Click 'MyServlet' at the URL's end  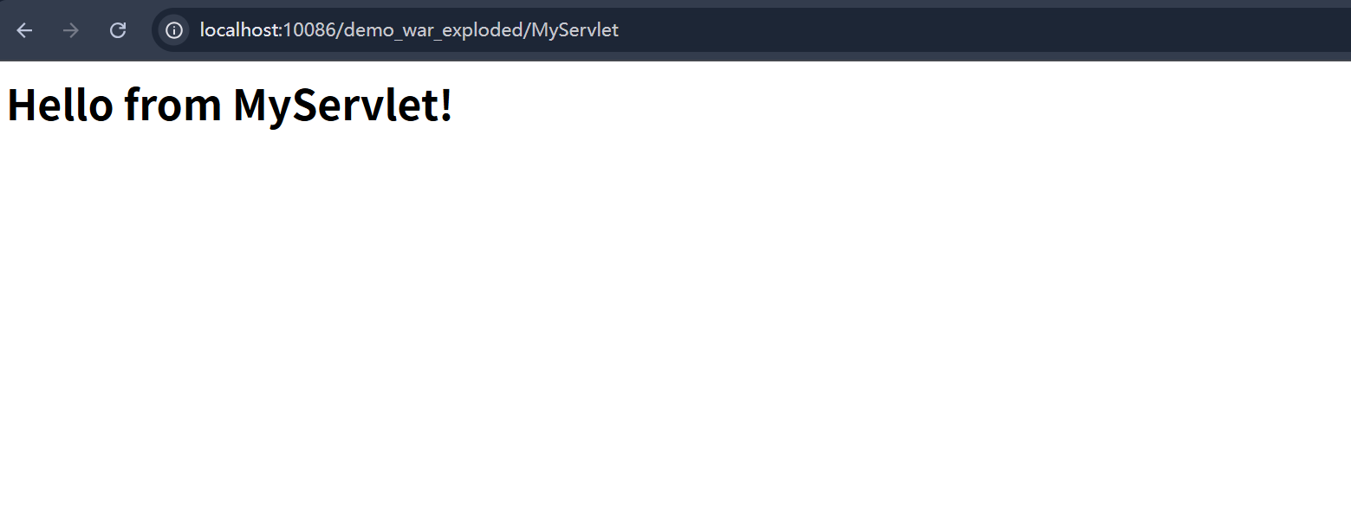tap(574, 30)
